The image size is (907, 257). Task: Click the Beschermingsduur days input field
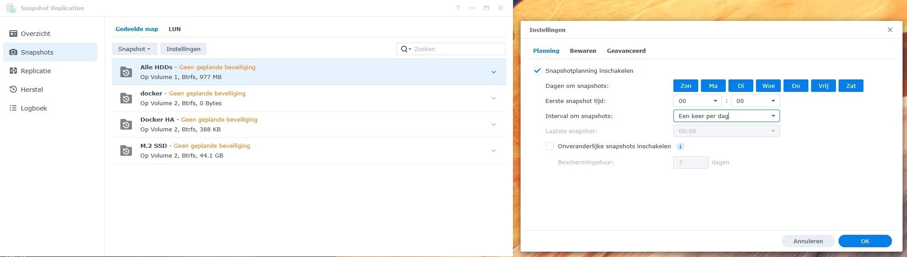pos(691,162)
